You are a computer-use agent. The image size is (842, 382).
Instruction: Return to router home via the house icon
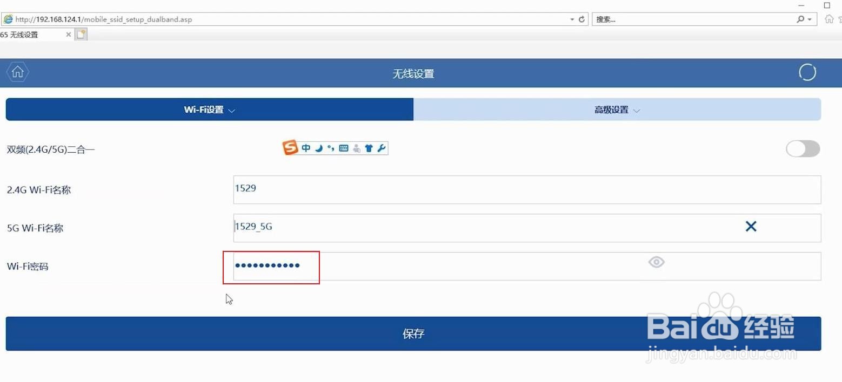click(x=17, y=72)
